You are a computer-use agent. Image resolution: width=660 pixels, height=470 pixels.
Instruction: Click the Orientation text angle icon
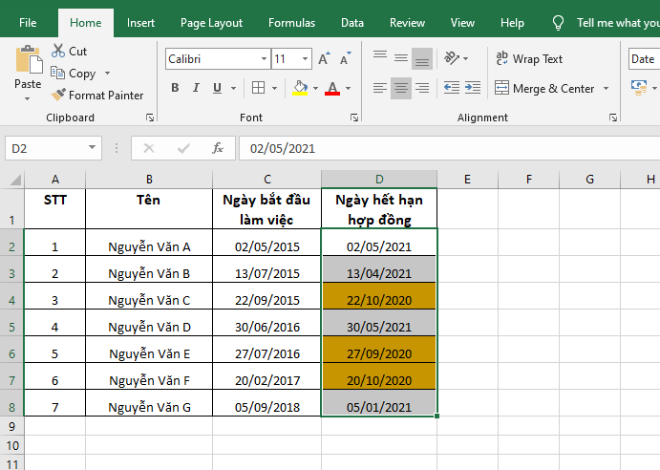pos(453,58)
